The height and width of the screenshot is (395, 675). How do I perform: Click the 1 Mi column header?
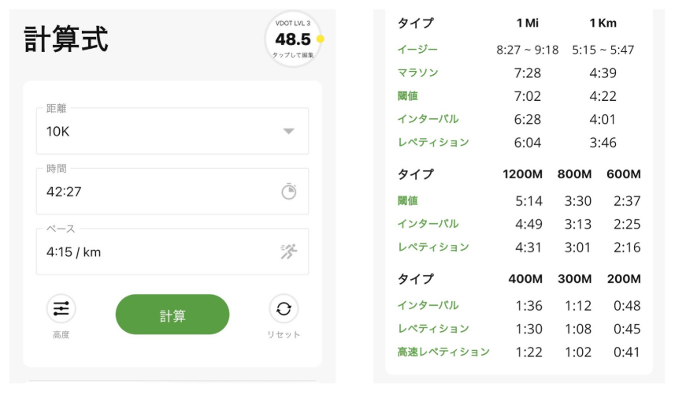click(528, 23)
